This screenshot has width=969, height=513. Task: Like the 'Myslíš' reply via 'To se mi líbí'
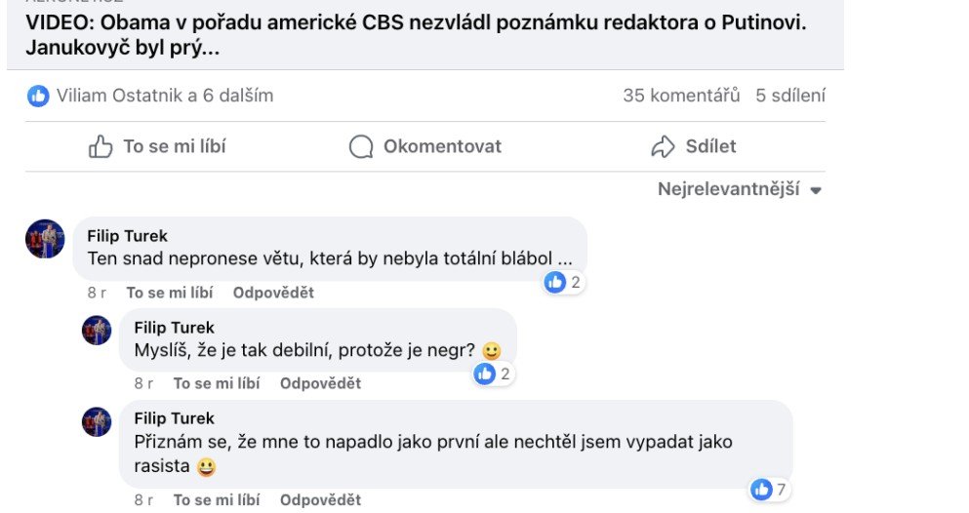(x=217, y=383)
